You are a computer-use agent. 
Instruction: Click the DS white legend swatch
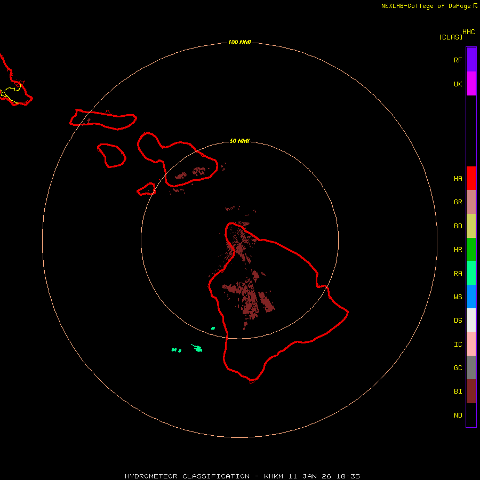(x=471, y=320)
